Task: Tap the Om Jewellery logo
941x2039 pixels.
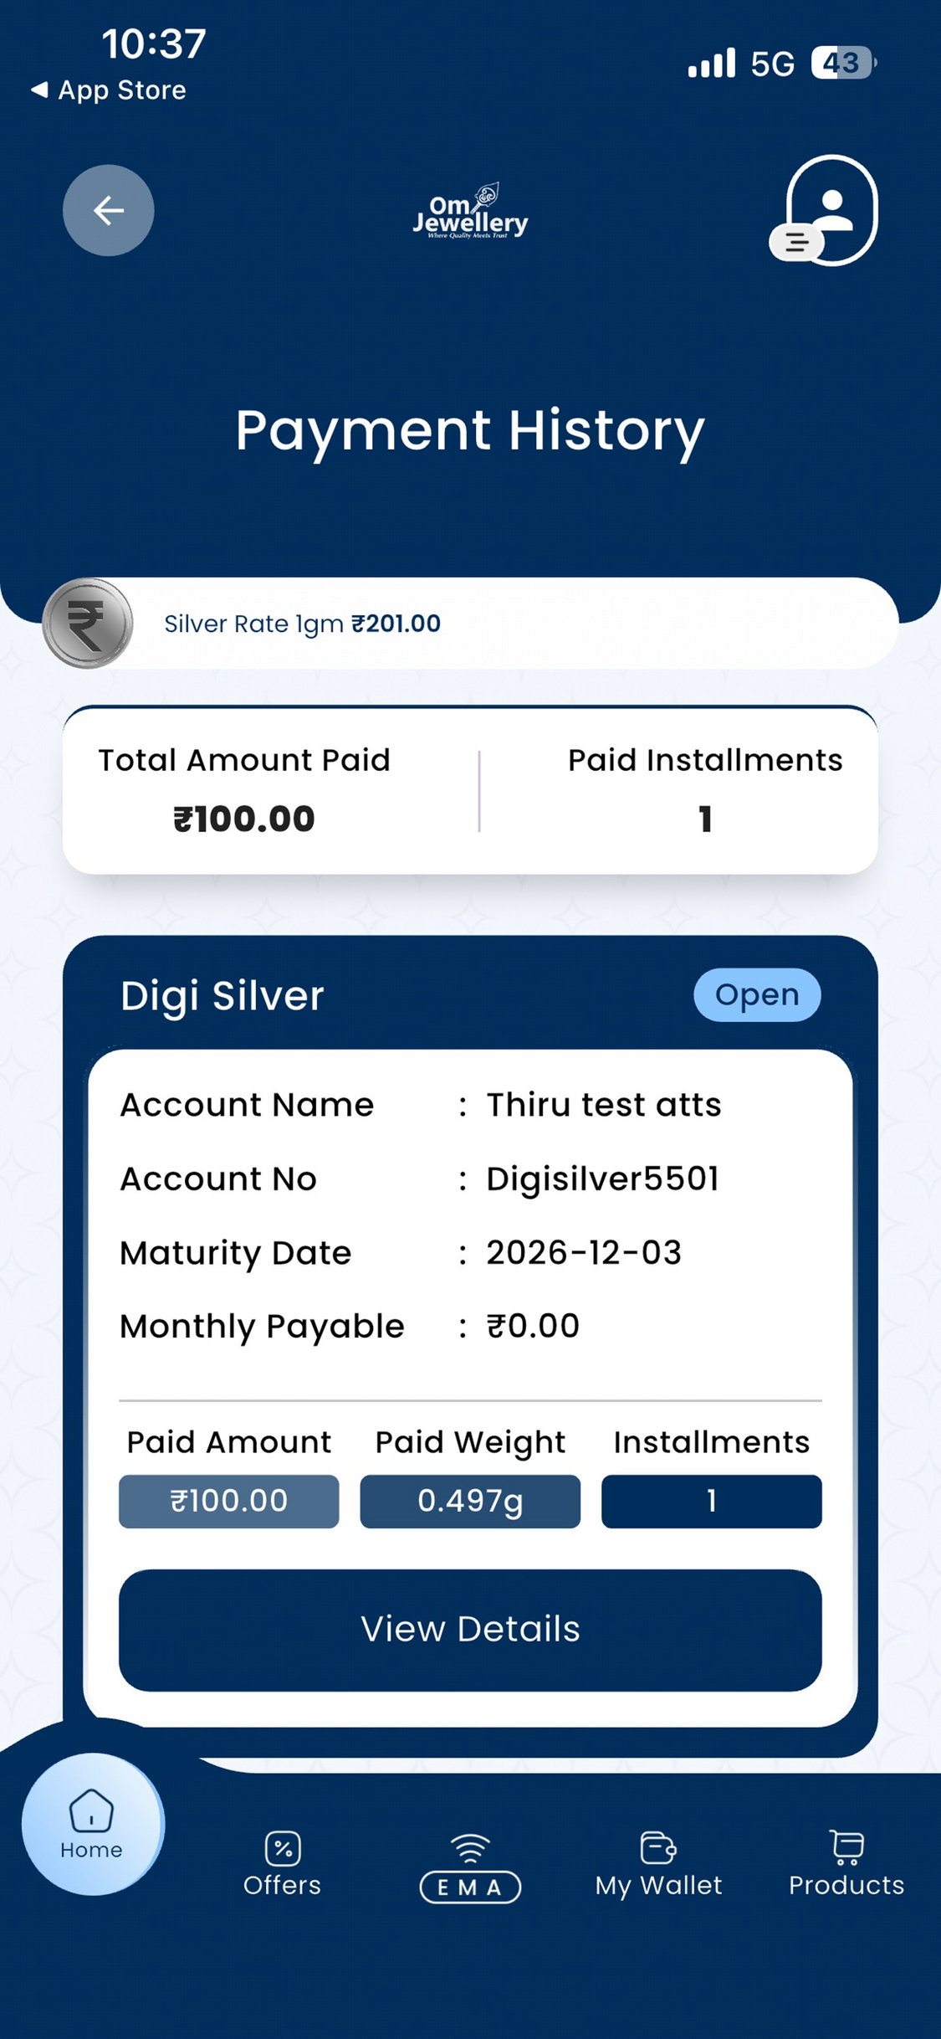Action: point(470,212)
